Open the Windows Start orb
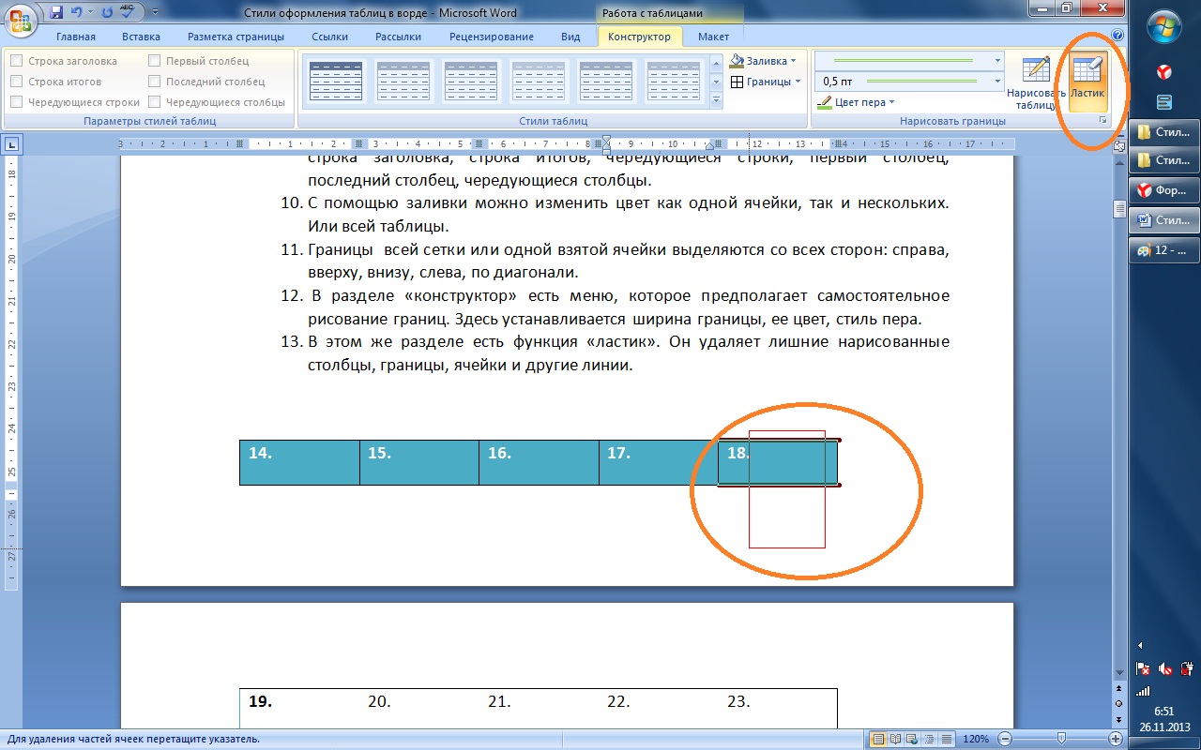Viewport: 1201px width, 750px height. coord(1164,24)
